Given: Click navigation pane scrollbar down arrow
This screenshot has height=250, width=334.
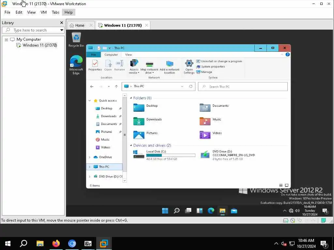Looking at the screenshot, I should 125,180.
